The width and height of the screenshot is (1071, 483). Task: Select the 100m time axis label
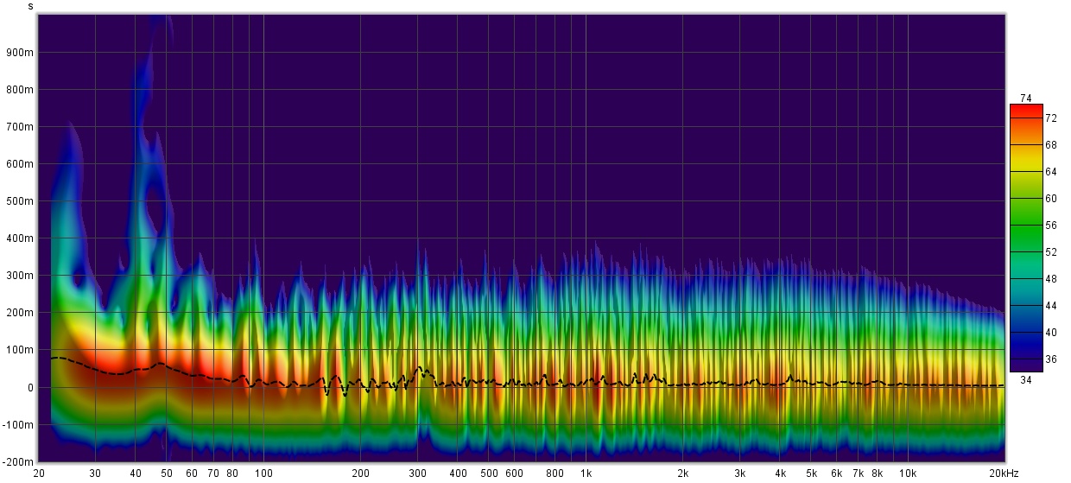pyautogui.click(x=21, y=350)
